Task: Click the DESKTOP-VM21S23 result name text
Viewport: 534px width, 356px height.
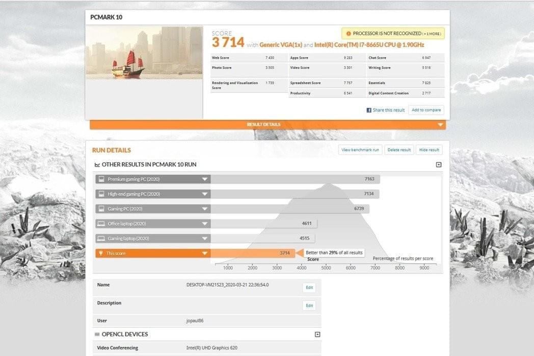Action: tap(227, 285)
